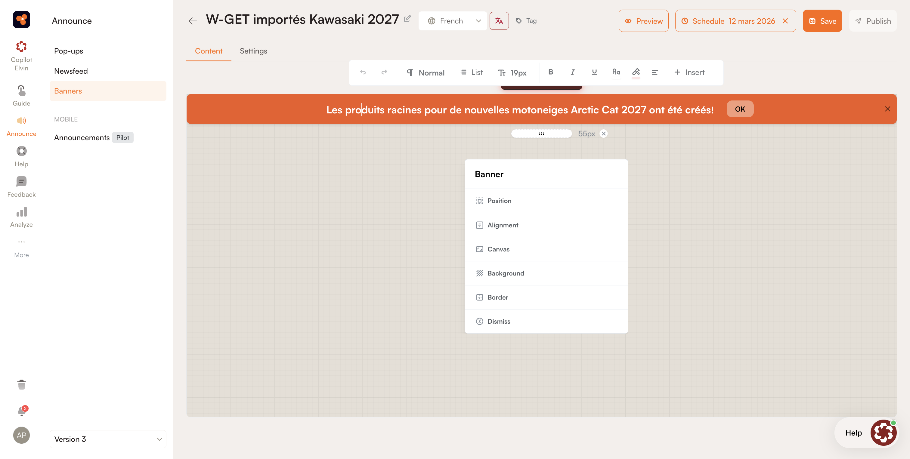
Task: Switch to the Content tab
Action: [209, 51]
